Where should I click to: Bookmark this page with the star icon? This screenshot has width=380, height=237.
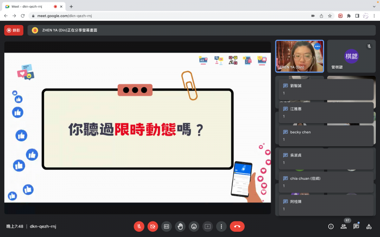coord(330,16)
